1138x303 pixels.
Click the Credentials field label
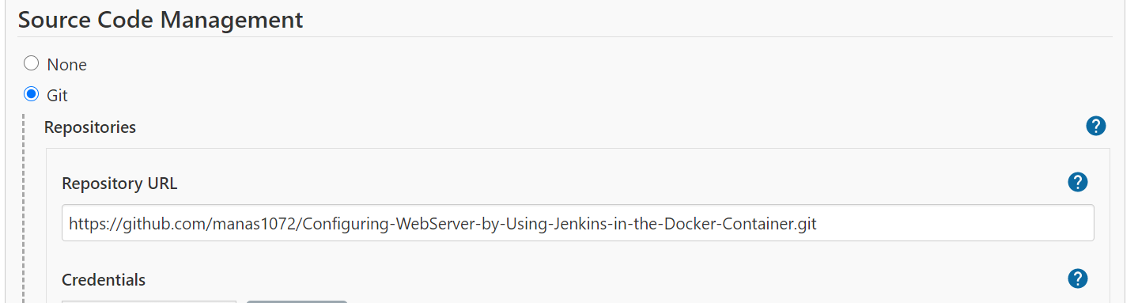pyautogui.click(x=104, y=280)
